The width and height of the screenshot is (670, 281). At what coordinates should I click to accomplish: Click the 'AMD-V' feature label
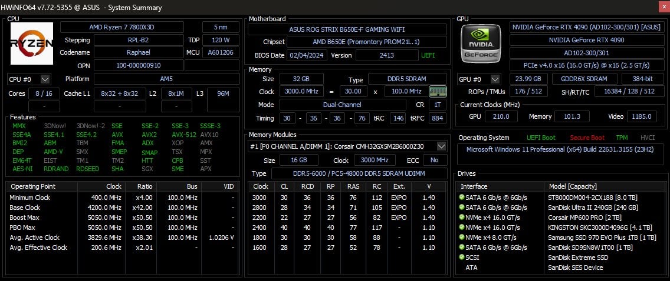[54, 152]
